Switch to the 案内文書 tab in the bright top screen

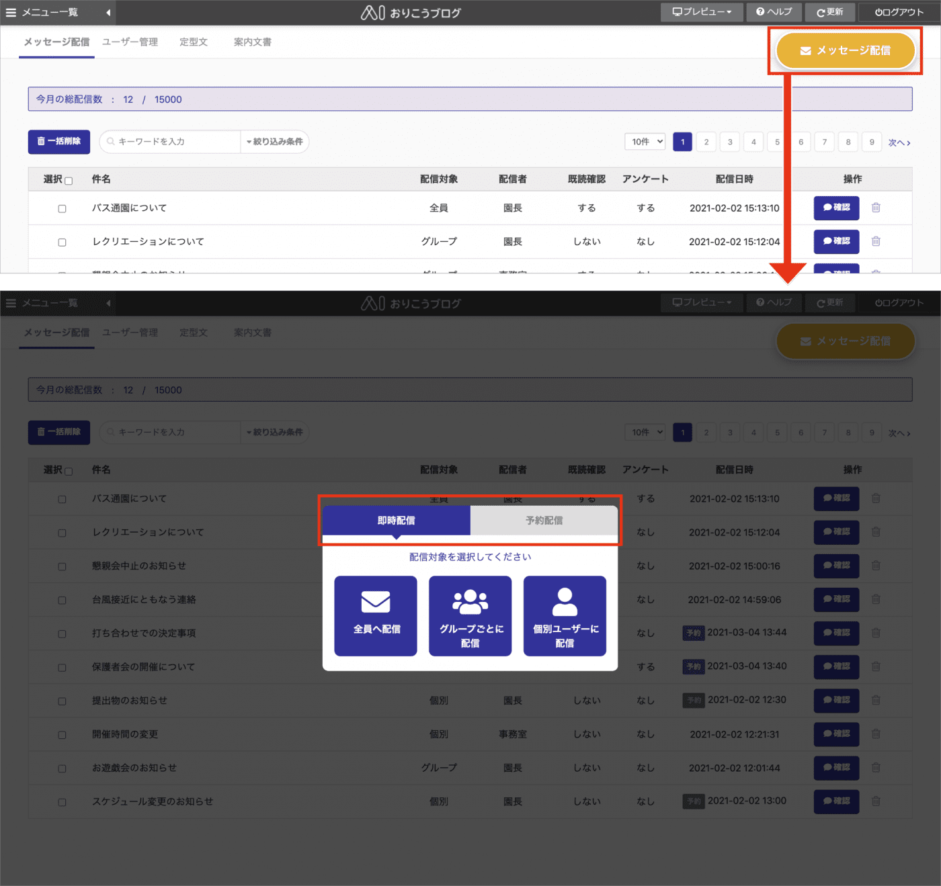[x=253, y=42]
